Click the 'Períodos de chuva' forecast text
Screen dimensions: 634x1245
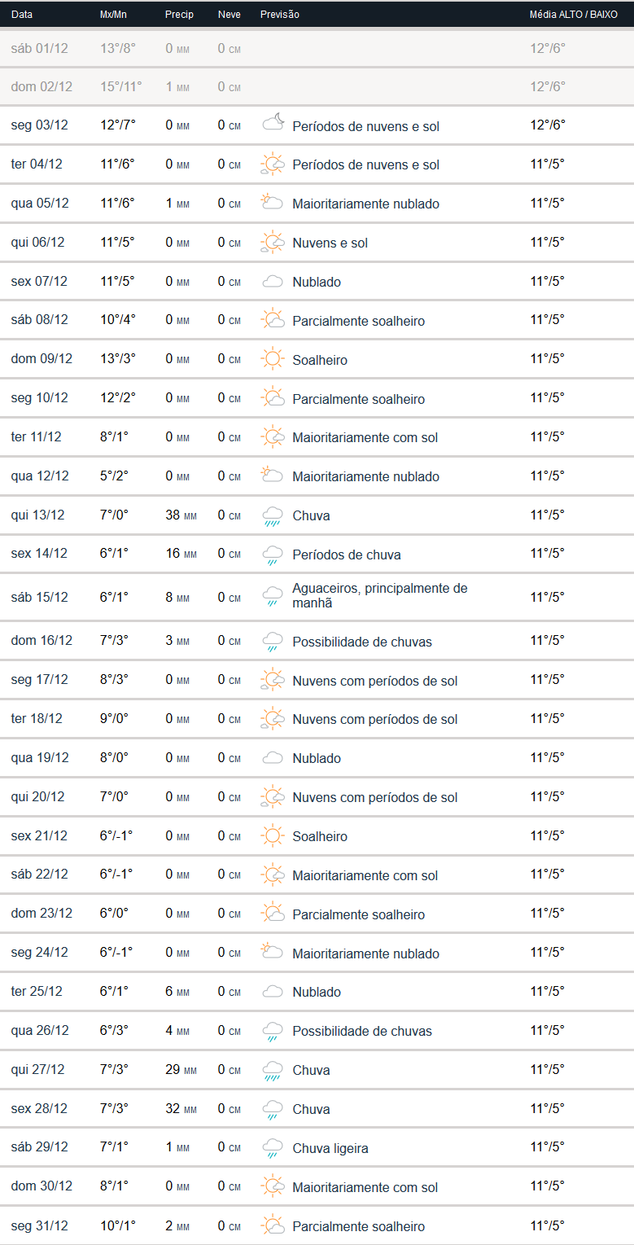coord(346,555)
